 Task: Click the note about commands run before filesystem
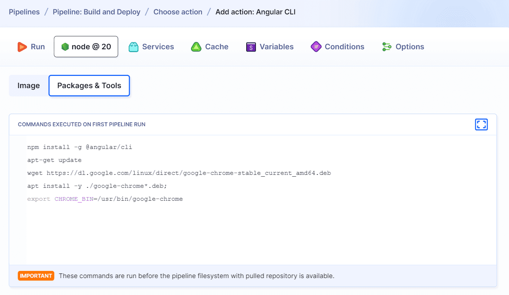(x=196, y=276)
